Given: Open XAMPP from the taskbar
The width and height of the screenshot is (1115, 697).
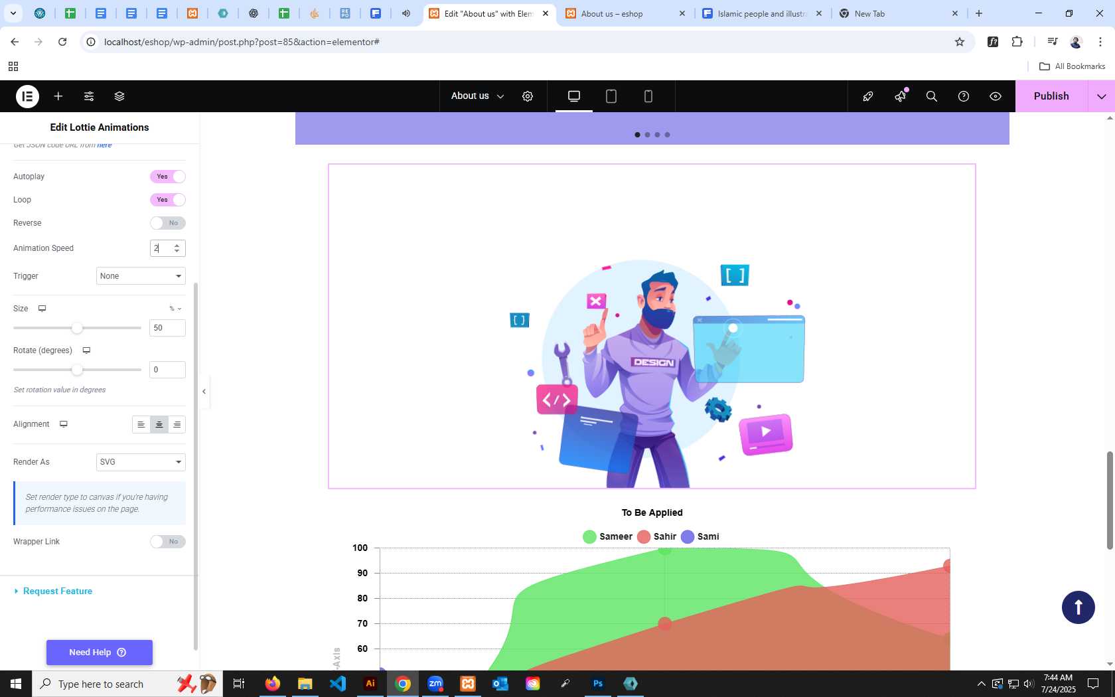Looking at the screenshot, I should pyautogui.click(x=468, y=684).
